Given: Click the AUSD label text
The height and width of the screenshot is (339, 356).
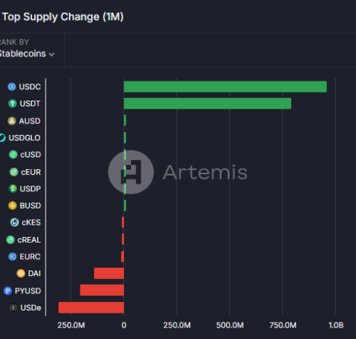Looking at the screenshot, I should [x=30, y=121].
